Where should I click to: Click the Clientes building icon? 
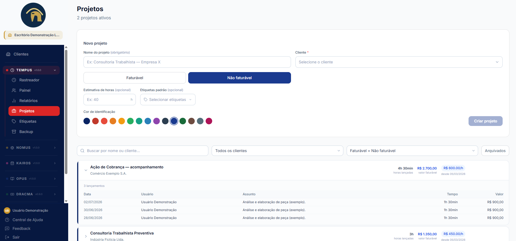[x=8, y=54]
